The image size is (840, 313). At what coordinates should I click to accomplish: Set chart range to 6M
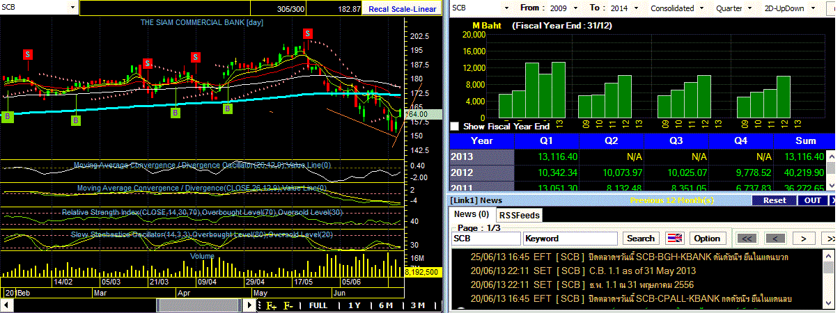pos(387,305)
